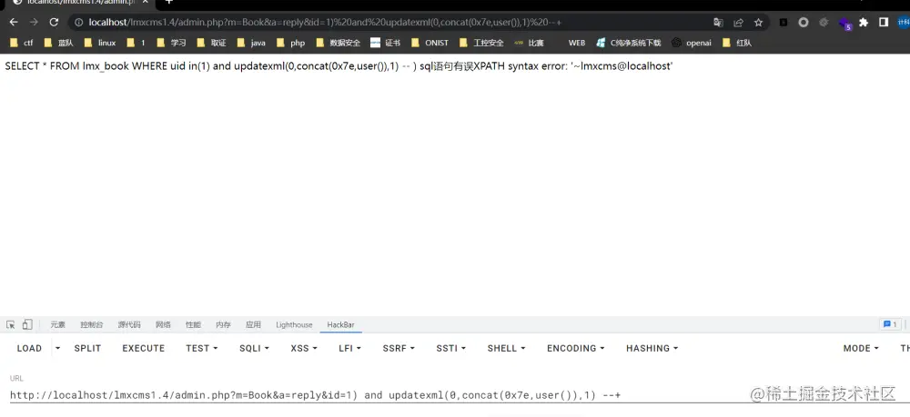Open the TEST dropdown in HackBar
The height and width of the screenshot is (417, 910).
click(202, 348)
